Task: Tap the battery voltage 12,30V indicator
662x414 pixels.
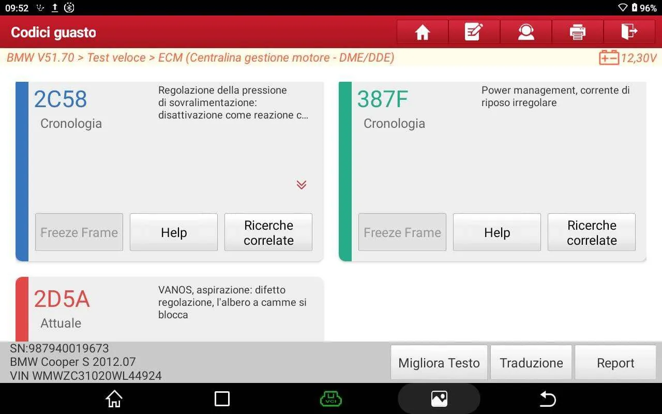Action: point(628,57)
